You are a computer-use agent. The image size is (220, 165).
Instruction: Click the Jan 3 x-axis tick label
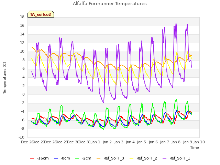coord(119,142)
